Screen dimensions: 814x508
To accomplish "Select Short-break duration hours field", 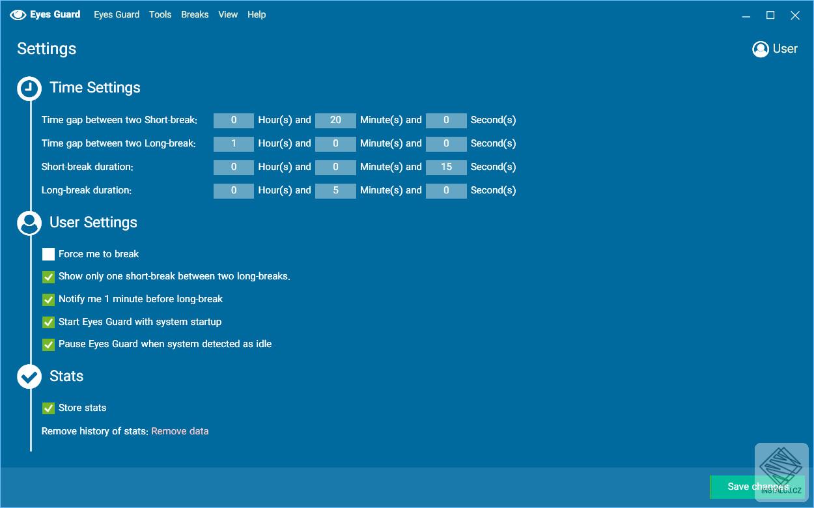I will 234,167.
